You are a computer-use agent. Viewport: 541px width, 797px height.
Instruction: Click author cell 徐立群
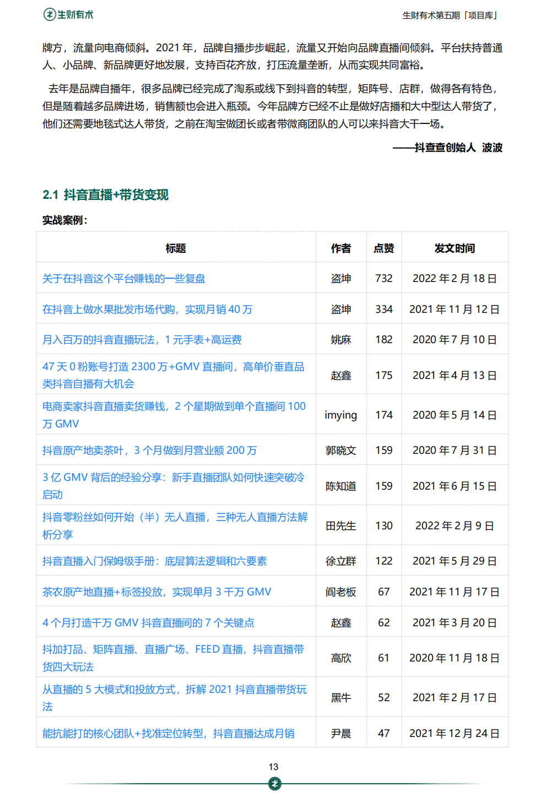341,561
